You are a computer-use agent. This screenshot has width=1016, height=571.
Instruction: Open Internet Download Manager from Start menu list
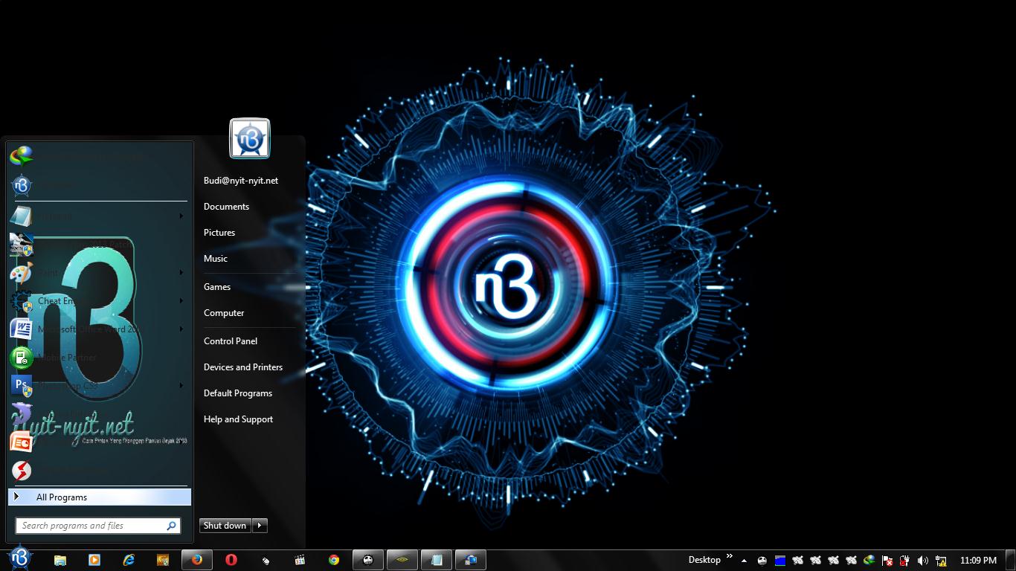100,157
